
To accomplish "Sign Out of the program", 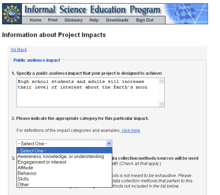I will point(145,20).
